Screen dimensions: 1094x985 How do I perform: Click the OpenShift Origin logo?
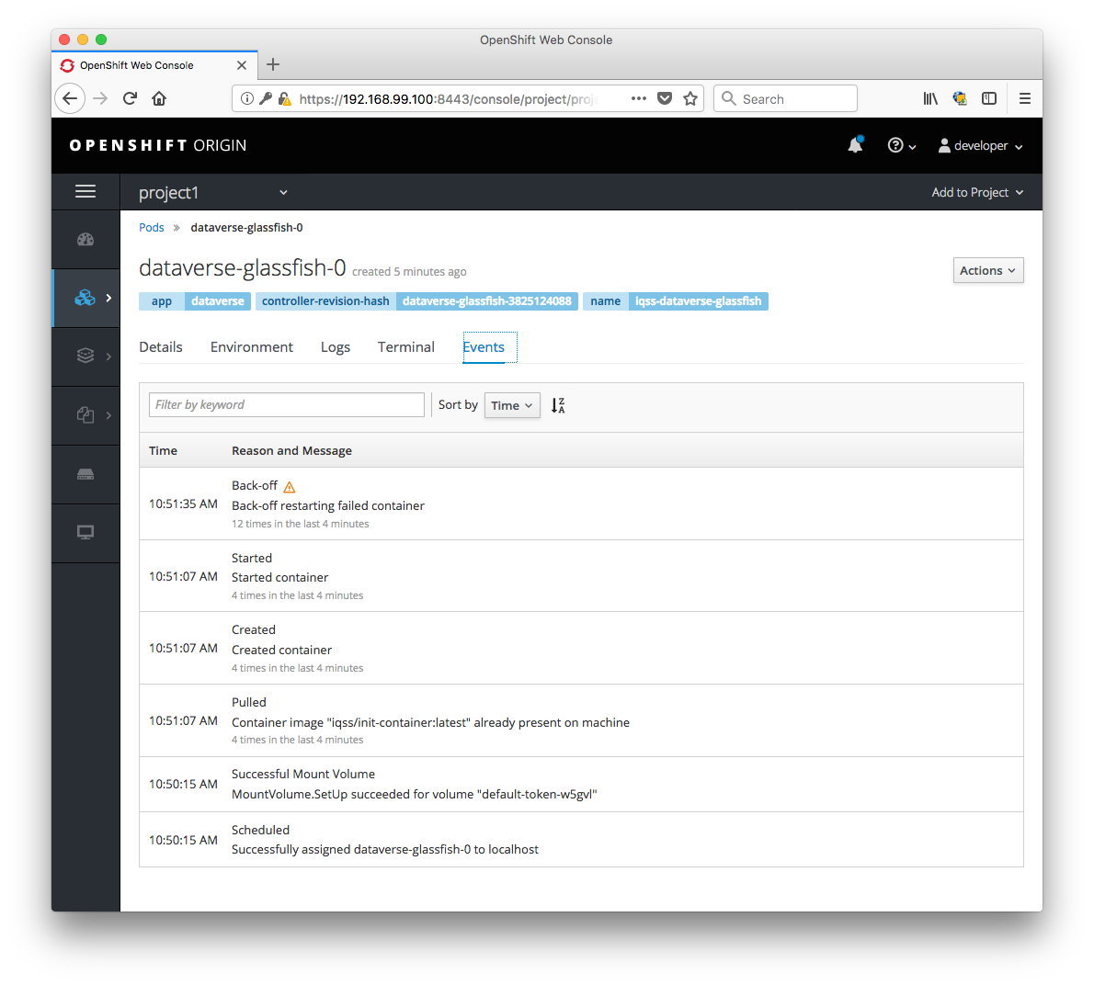[158, 145]
